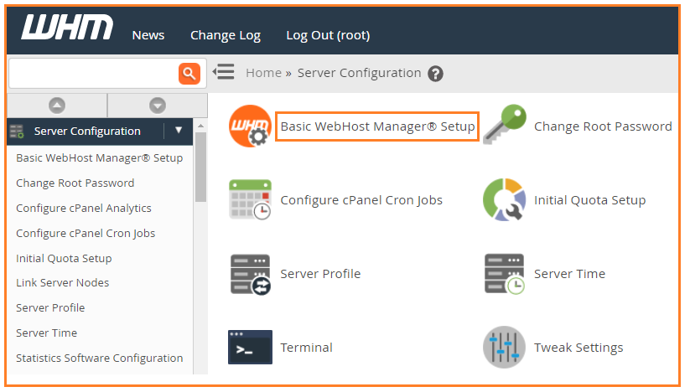Click the green key Change Root Password icon

click(x=505, y=124)
